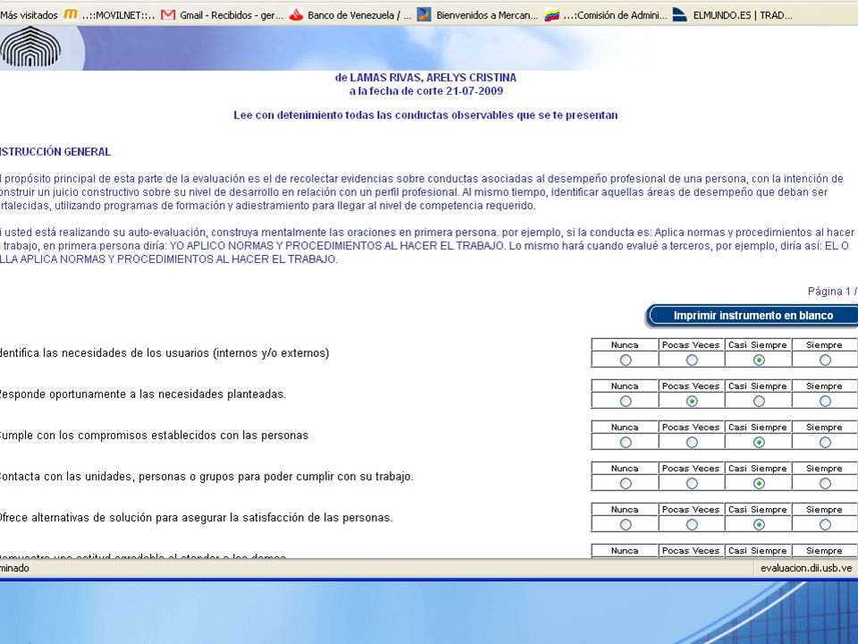This screenshot has height=644, width=858.
Task: Click the Identifica las necesidades de los usuarios statement
Action: [x=164, y=353]
